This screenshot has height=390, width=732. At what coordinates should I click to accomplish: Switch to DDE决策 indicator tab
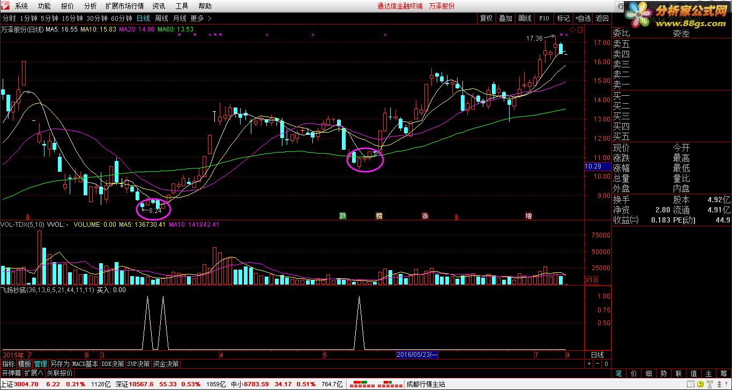(x=113, y=364)
